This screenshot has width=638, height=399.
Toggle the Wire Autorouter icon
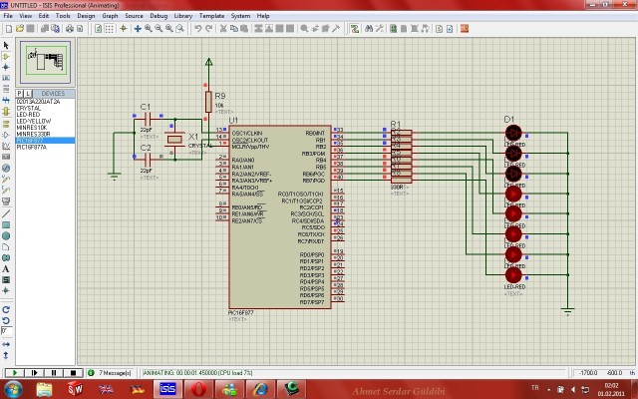(x=355, y=29)
